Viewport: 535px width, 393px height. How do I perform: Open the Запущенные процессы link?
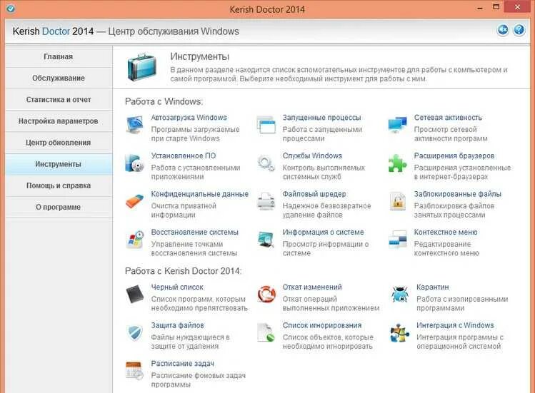pyautogui.click(x=321, y=118)
